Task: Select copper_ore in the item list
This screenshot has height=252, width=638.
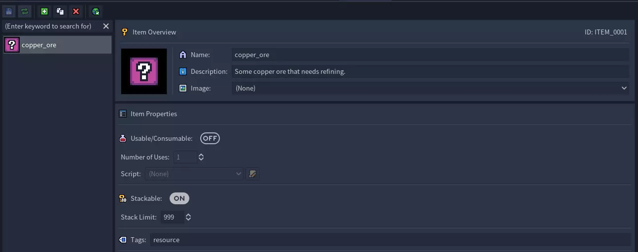Action: 57,45
